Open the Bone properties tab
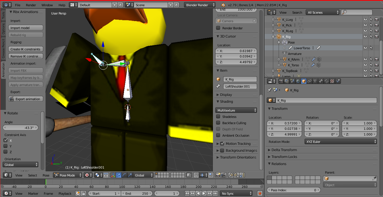 320,81
